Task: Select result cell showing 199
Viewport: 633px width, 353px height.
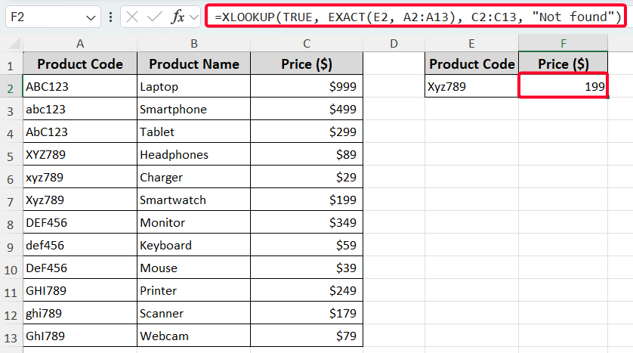Action: tap(564, 87)
